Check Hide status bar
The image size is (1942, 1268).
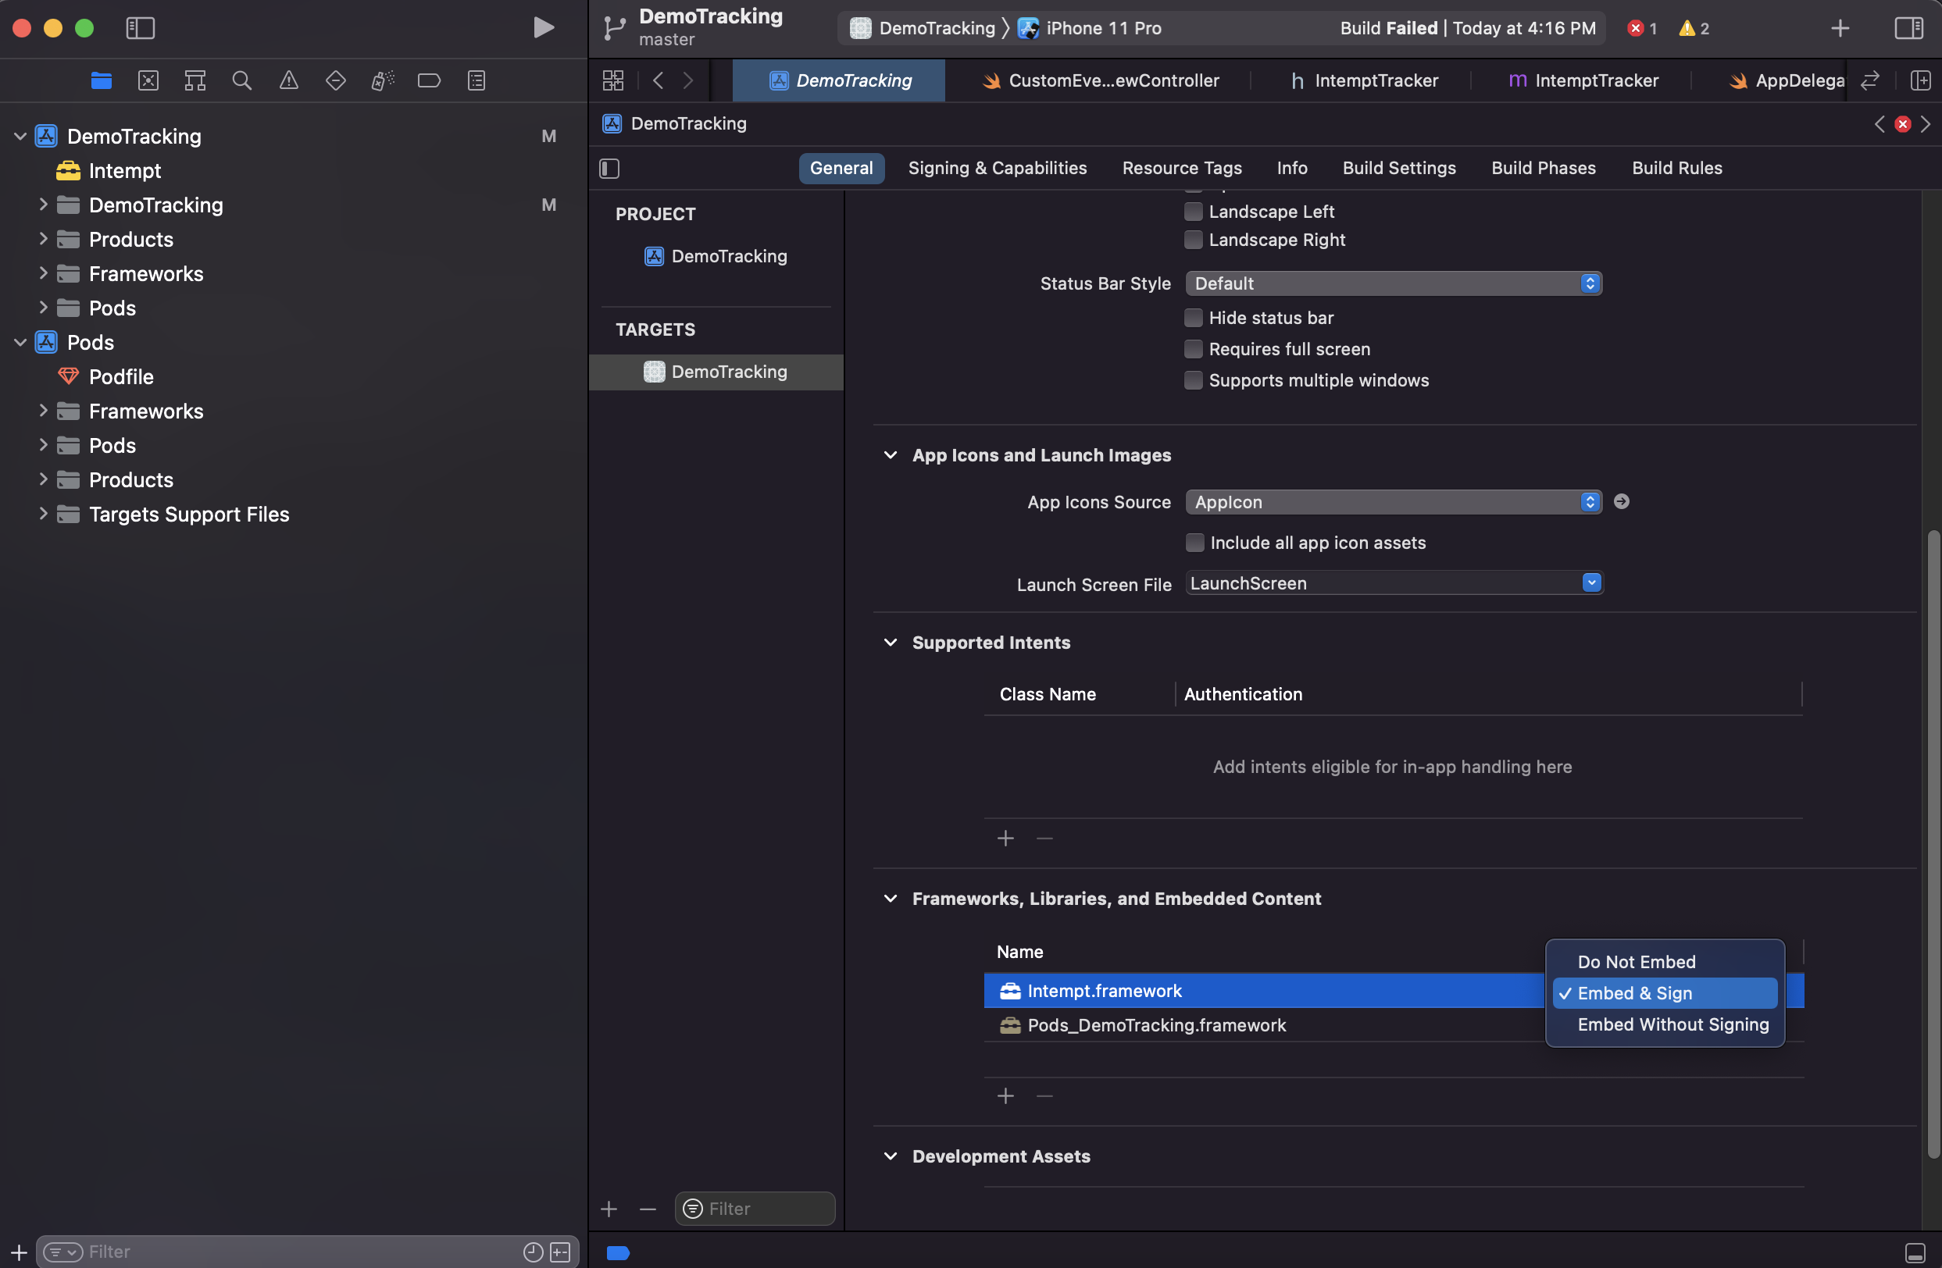(x=1193, y=317)
